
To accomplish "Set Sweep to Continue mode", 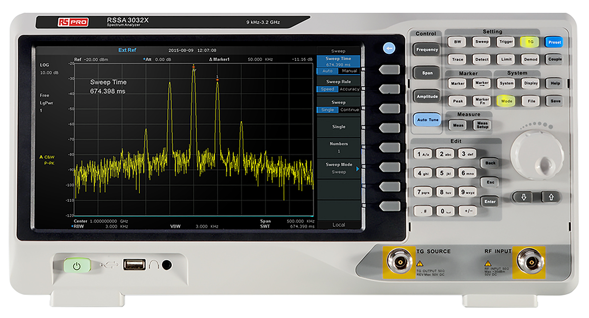I will (x=349, y=110).
